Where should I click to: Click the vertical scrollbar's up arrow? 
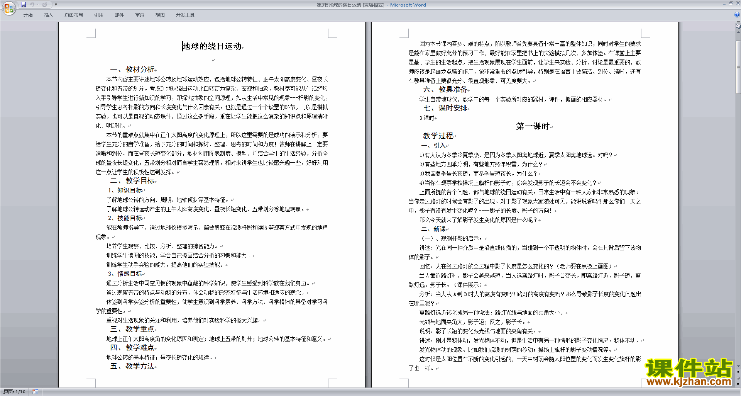coord(738,32)
